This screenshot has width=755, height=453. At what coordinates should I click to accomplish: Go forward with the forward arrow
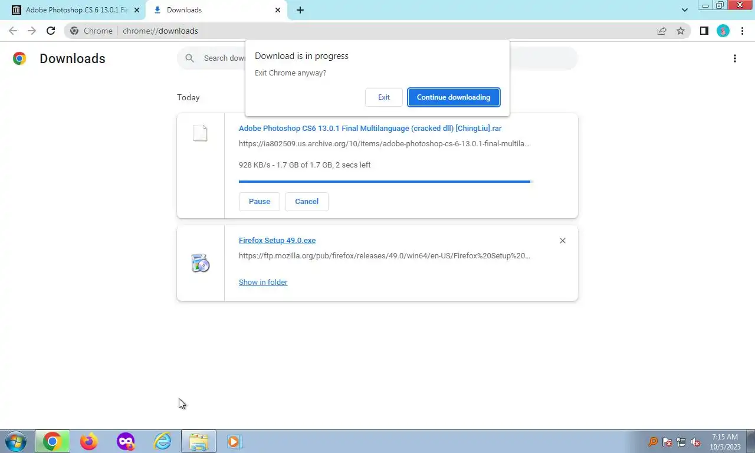[x=32, y=31]
